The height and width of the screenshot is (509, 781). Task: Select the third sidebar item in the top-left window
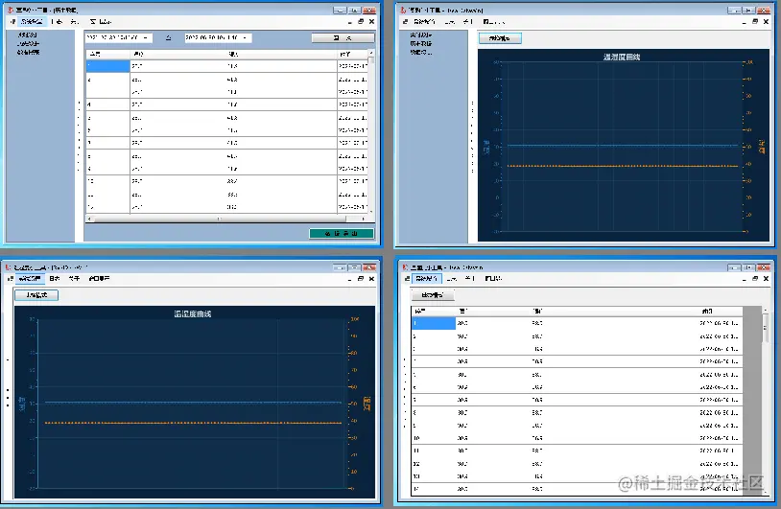coord(29,52)
